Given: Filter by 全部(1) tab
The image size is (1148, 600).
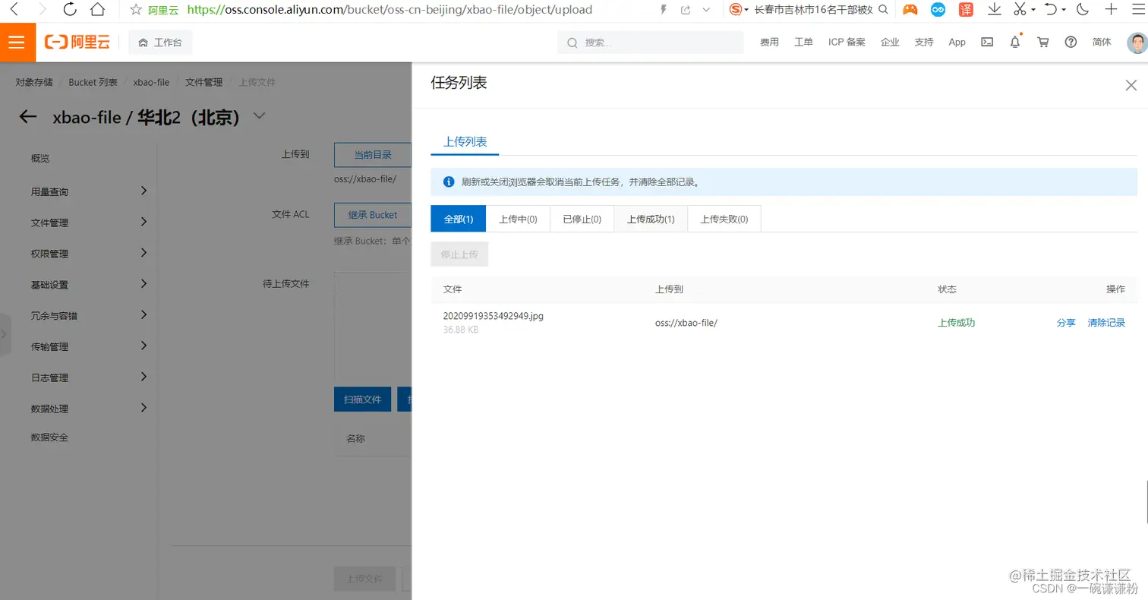Looking at the screenshot, I should point(459,219).
